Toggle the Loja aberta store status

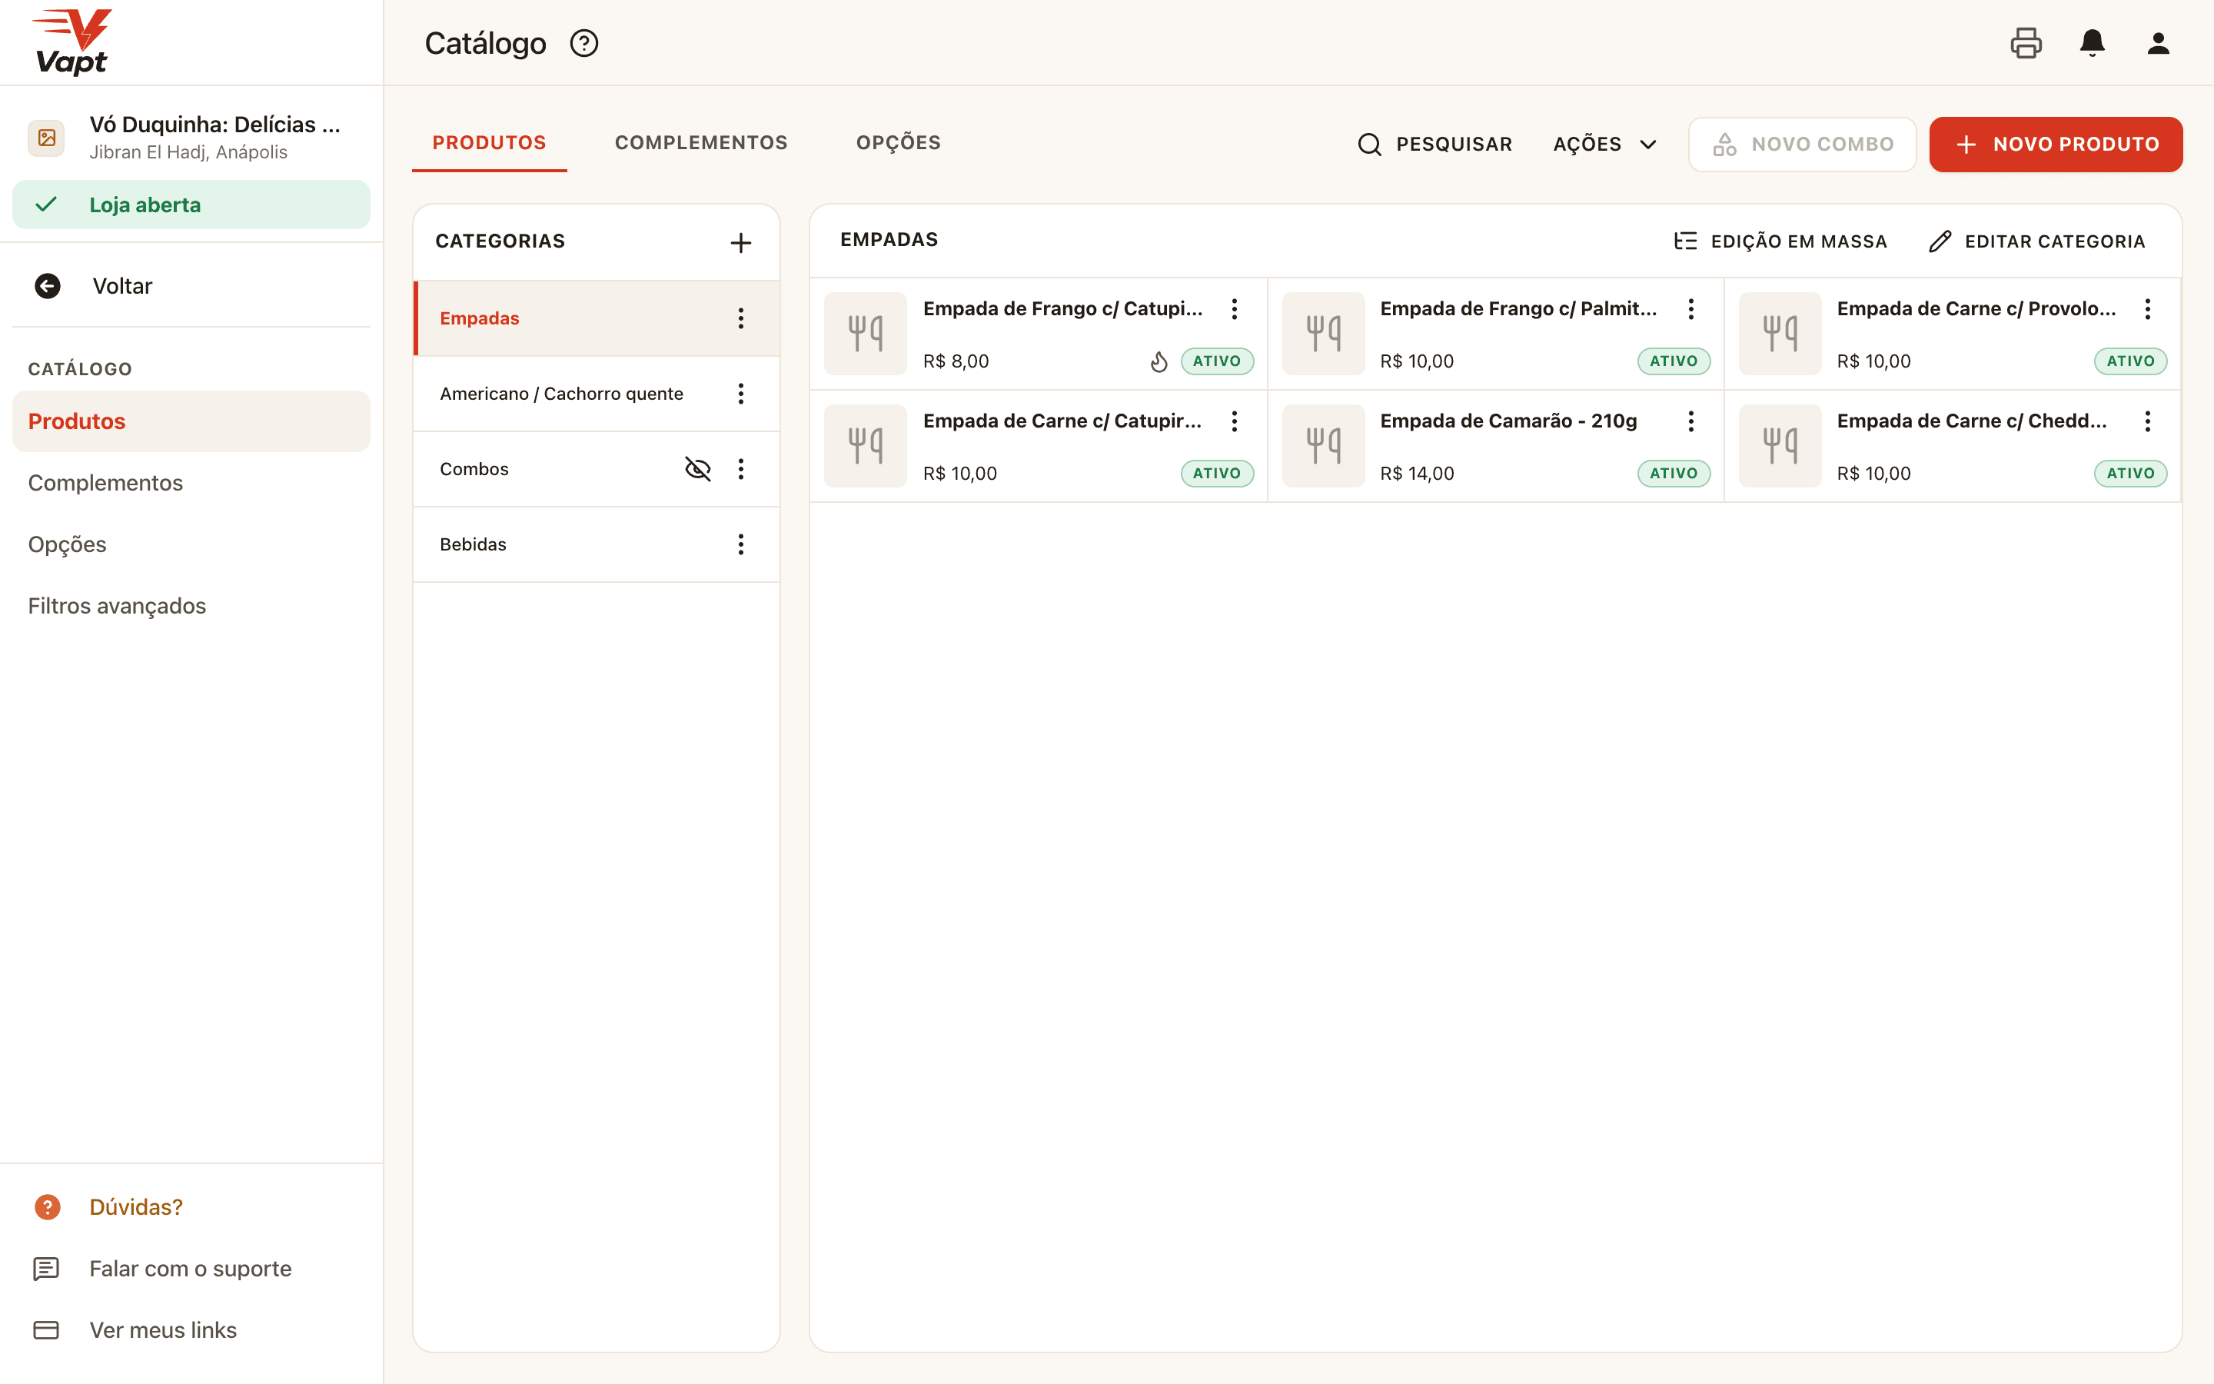191,204
